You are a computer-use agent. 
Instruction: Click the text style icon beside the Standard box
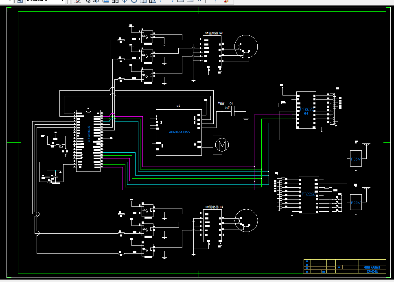[x=20, y=1]
